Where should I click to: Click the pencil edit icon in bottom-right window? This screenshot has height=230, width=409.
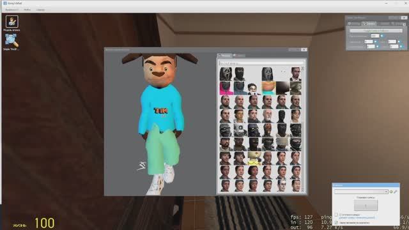[x=396, y=192]
